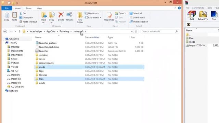The height and width of the screenshot is (123, 219).
Task: Go back with the Back arrow
Action: tap(5, 31)
